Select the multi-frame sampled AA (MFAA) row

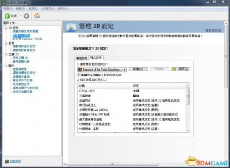[132, 110]
